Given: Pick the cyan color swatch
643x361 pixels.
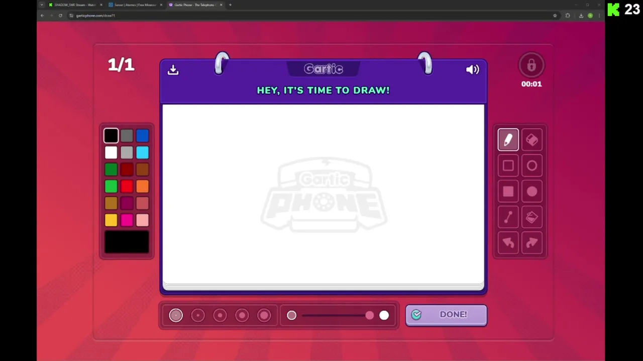Looking at the screenshot, I should (142, 152).
